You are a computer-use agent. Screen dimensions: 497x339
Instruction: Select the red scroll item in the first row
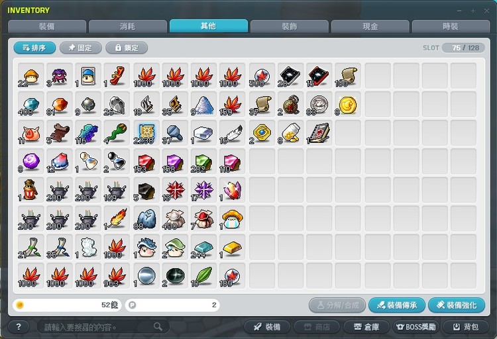(x=117, y=76)
